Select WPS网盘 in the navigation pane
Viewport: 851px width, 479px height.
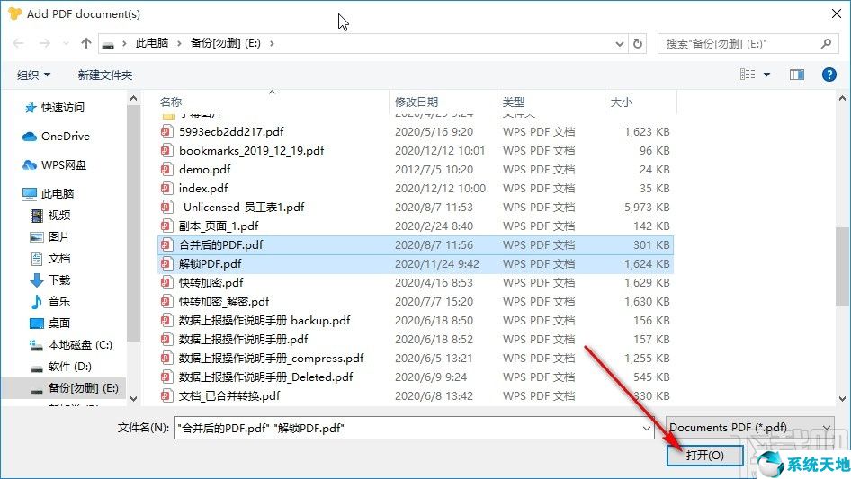54,165
